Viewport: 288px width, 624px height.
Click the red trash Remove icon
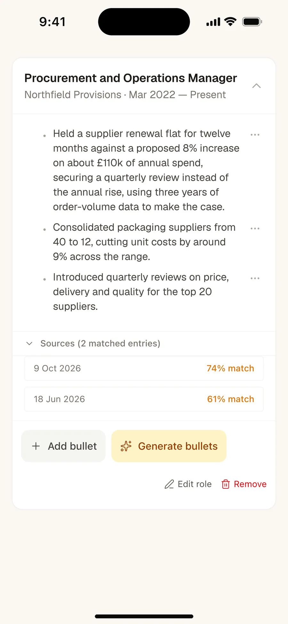pos(226,484)
